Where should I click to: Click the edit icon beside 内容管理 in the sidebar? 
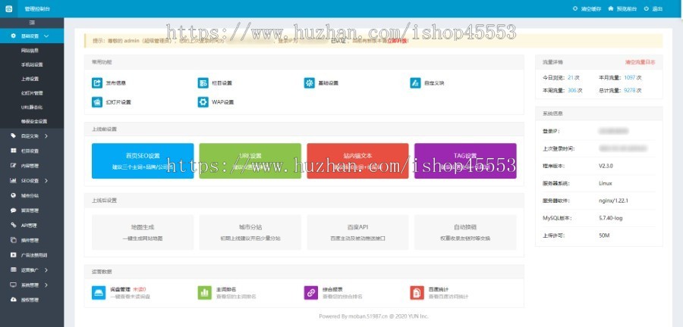14,166
